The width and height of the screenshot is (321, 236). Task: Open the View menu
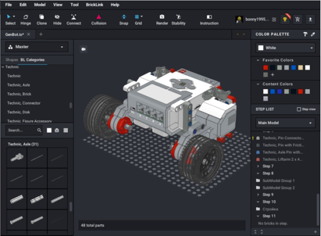[58, 5]
